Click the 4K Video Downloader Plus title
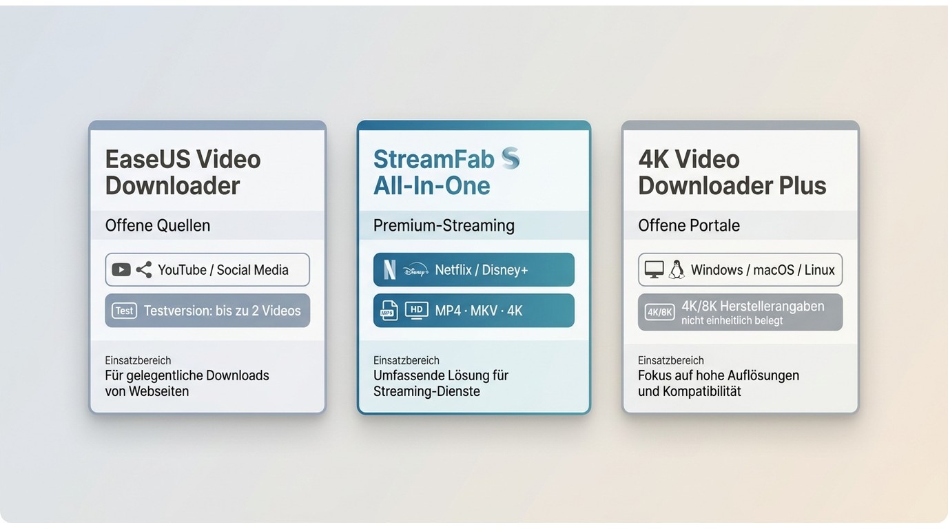 [732, 172]
